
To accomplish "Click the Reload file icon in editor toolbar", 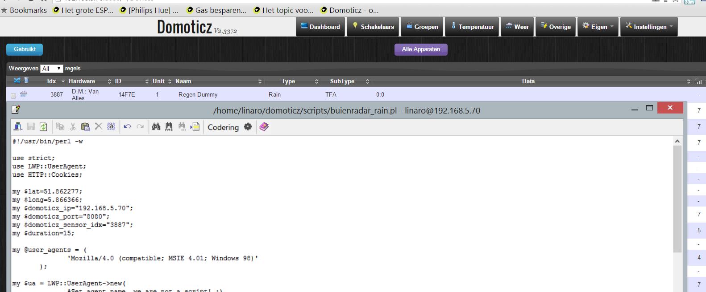I will coord(43,127).
